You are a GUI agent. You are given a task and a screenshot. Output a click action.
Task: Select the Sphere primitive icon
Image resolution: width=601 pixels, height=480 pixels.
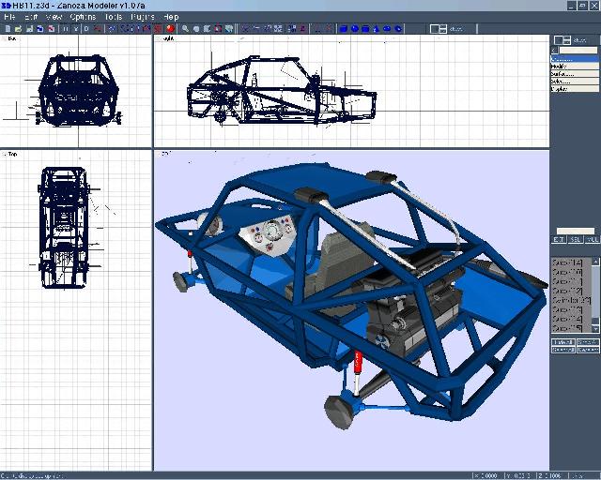click(x=355, y=28)
